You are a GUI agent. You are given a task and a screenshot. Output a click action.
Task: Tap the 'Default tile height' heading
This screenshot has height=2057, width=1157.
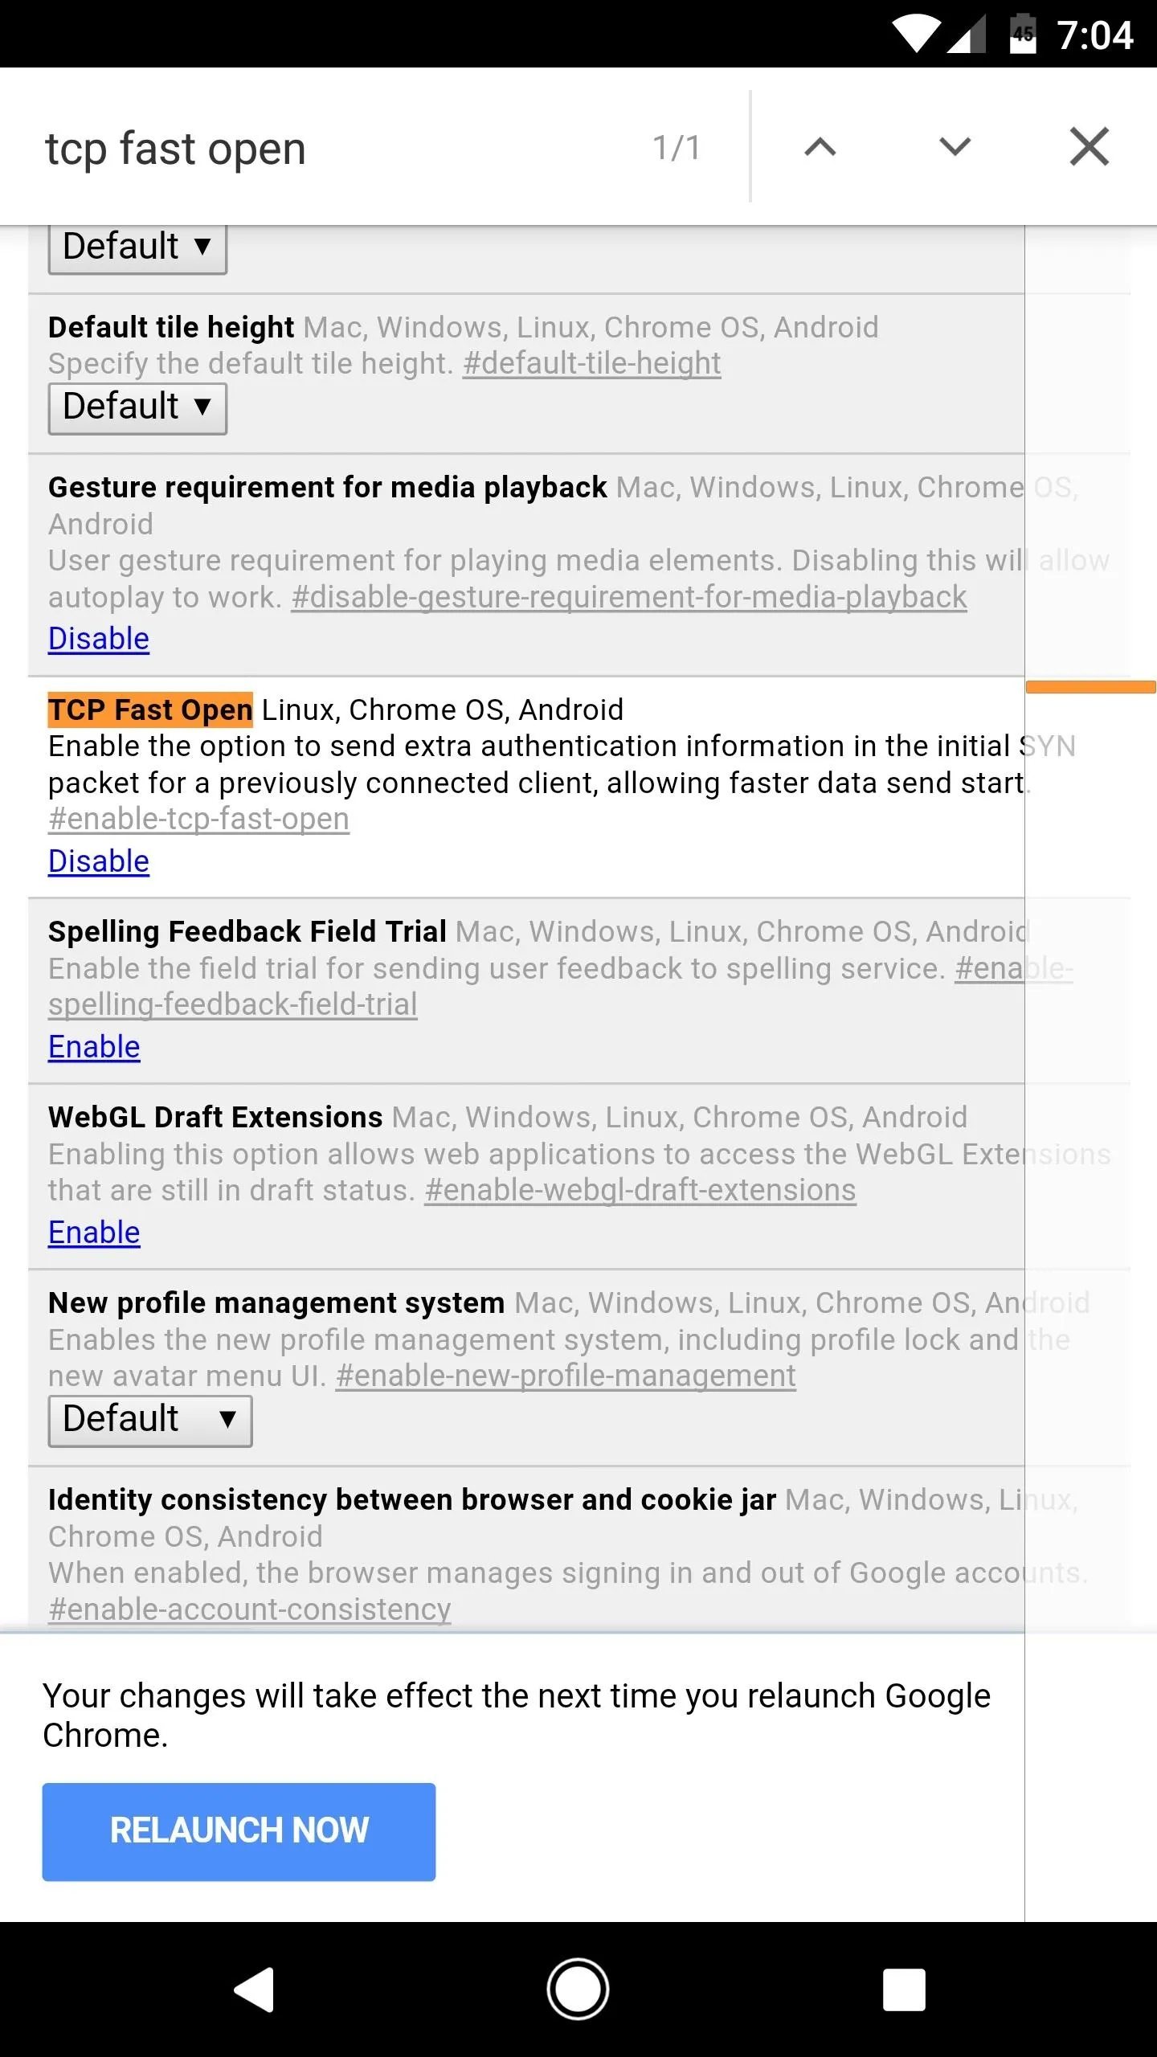coord(171,327)
